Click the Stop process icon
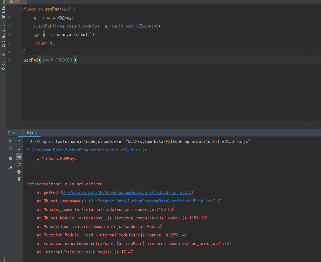Viewport: 321px width, 262px height. [11, 148]
